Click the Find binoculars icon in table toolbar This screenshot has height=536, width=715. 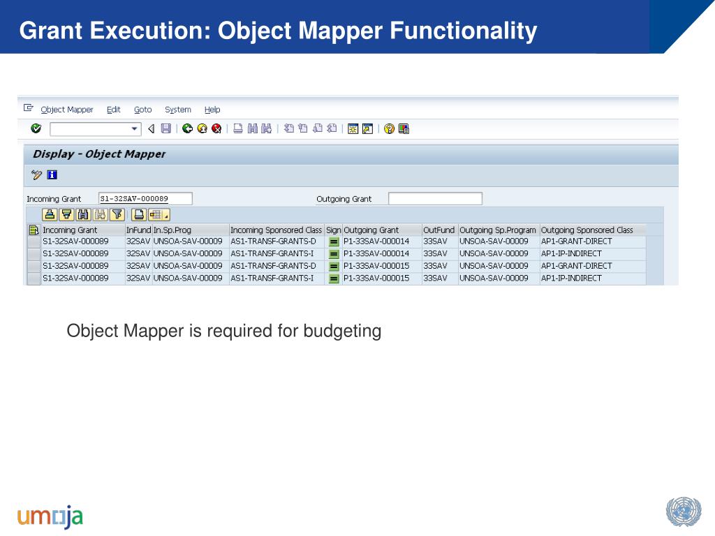83,214
